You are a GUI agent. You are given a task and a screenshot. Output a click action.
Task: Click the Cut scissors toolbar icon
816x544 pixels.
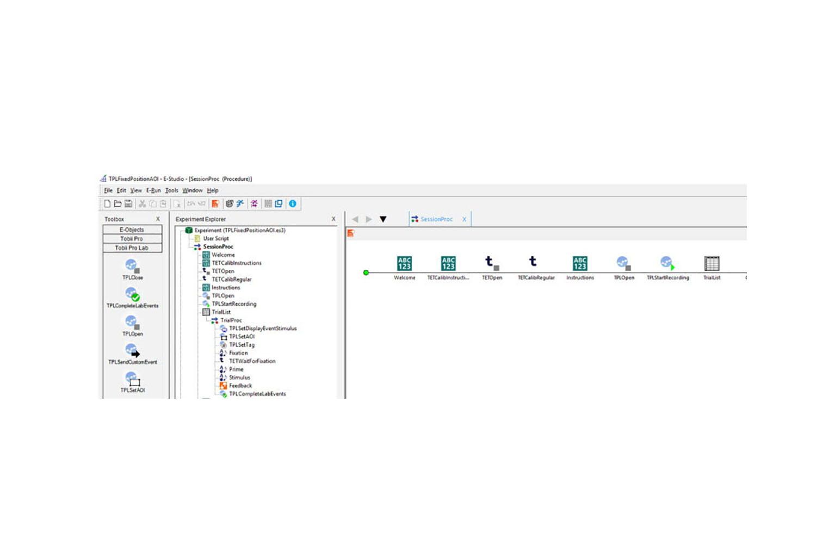142,203
